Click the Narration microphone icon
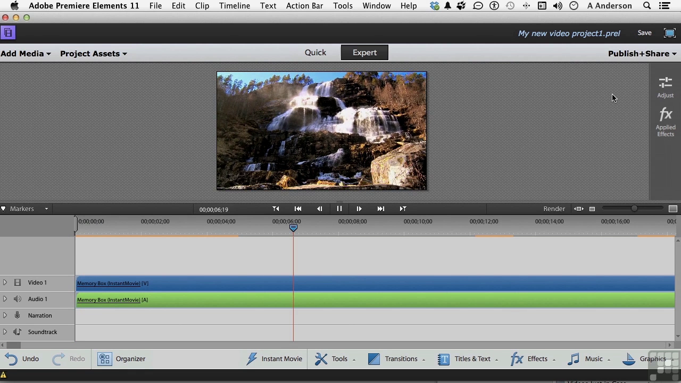 (x=18, y=315)
